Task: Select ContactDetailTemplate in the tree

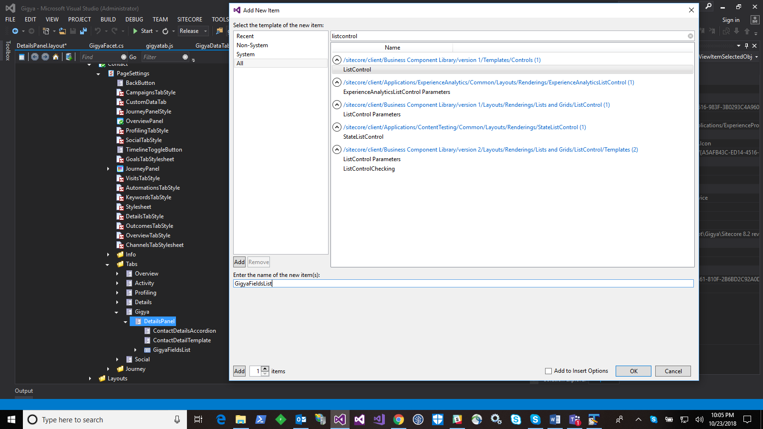Action: click(182, 340)
